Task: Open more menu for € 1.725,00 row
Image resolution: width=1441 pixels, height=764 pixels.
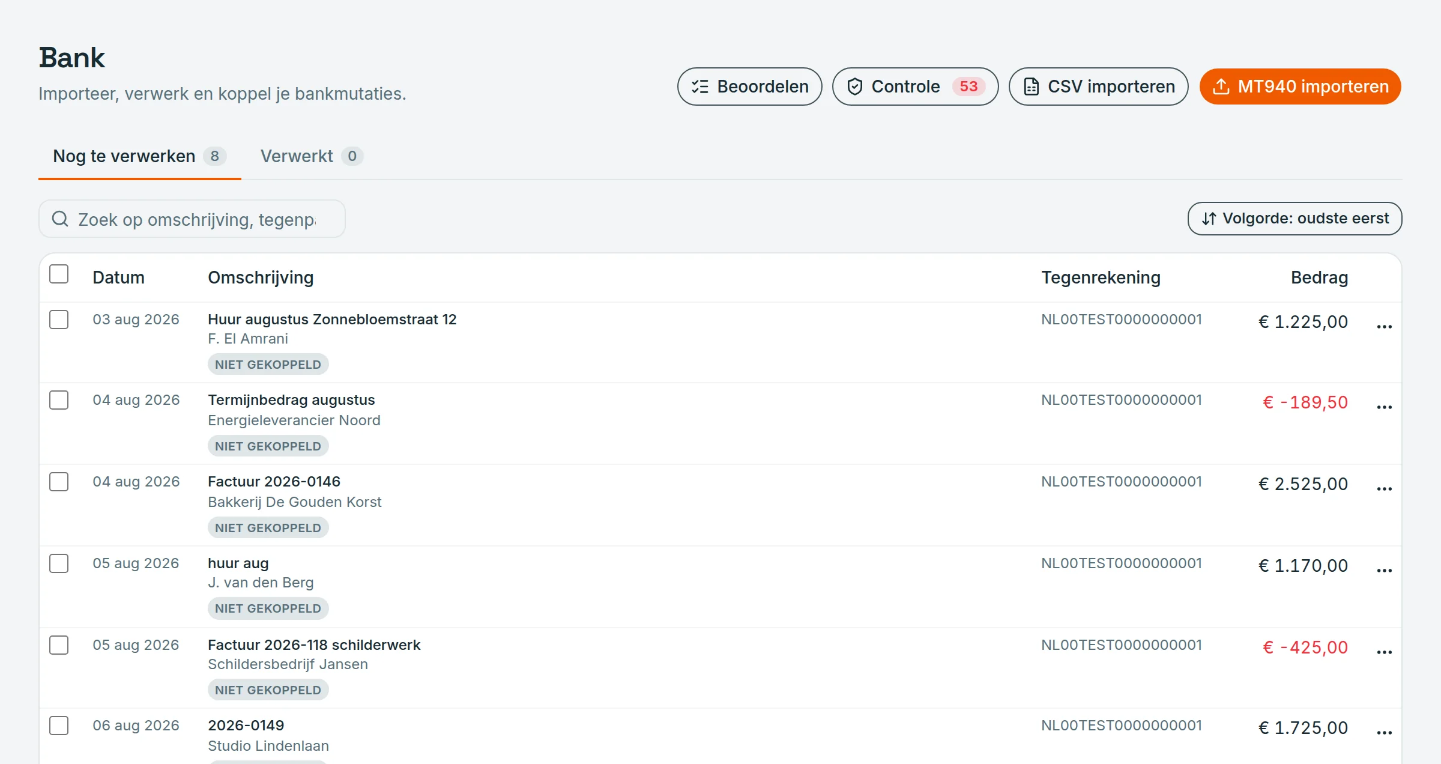Action: [1385, 733]
